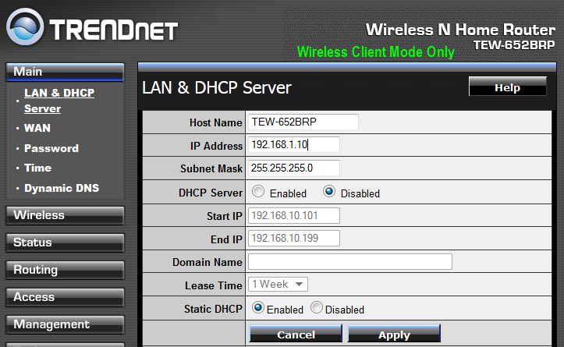Open the Status menu section
Image resolution: width=564 pixels, height=347 pixels.
tap(65, 243)
